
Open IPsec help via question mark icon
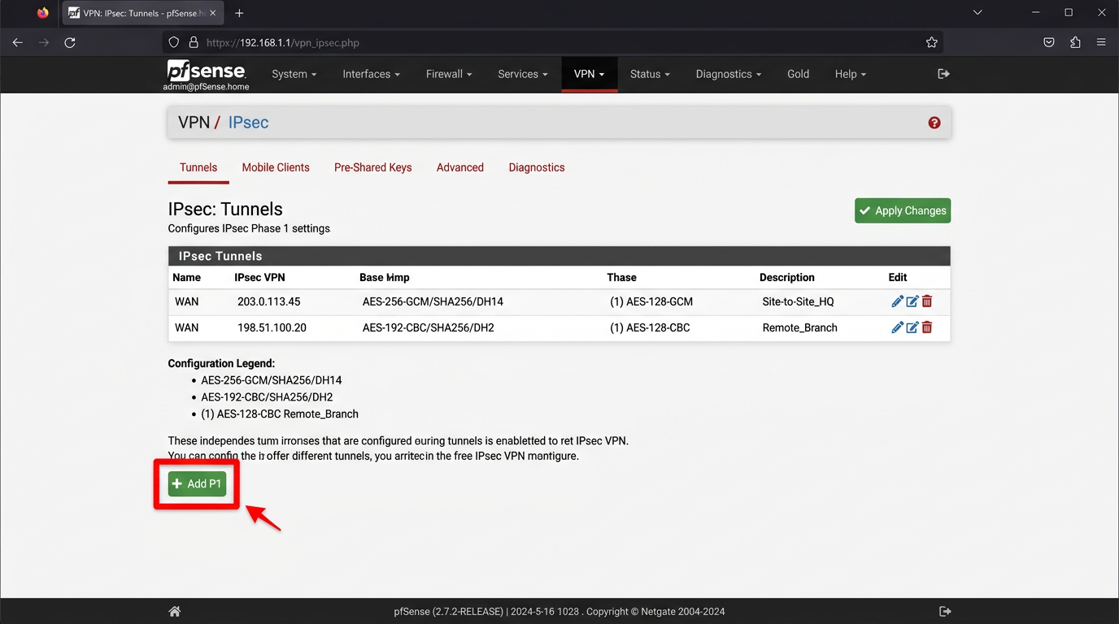point(934,122)
